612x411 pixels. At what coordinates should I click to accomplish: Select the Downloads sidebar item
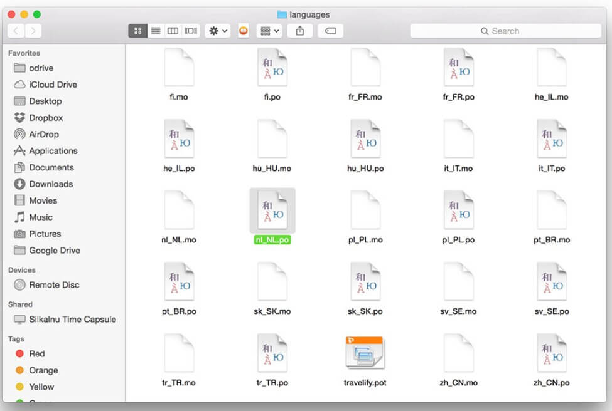[x=50, y=184]
